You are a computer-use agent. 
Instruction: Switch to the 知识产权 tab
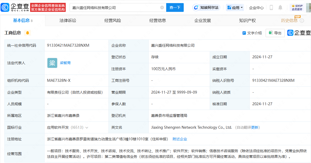pyautogui.click(x=247, y=21)
